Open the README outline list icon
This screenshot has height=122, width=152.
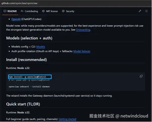pos(146,11)
